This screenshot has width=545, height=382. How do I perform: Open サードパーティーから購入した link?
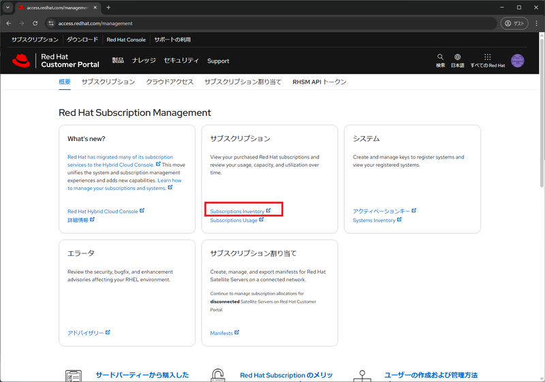point(142,375)
